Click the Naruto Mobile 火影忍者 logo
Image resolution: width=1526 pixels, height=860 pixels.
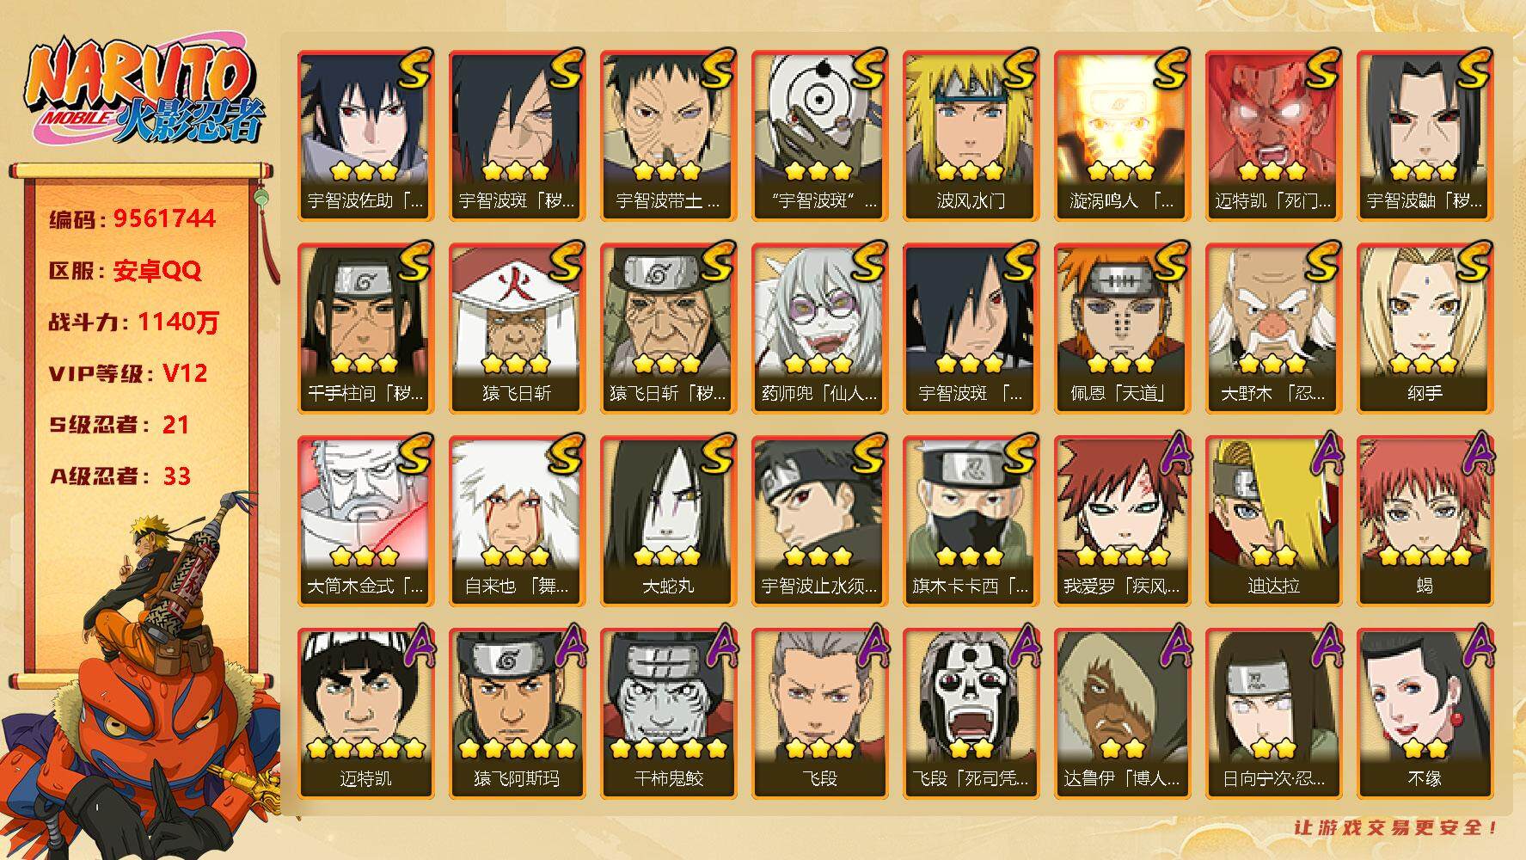coord(143,93)
